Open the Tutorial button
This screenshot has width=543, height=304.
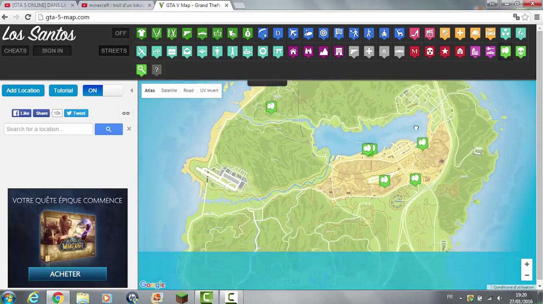click(x=63, y=91)
